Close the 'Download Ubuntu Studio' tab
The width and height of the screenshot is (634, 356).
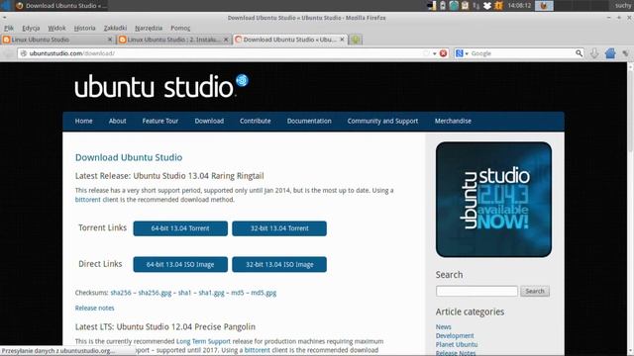coord(342,40)
